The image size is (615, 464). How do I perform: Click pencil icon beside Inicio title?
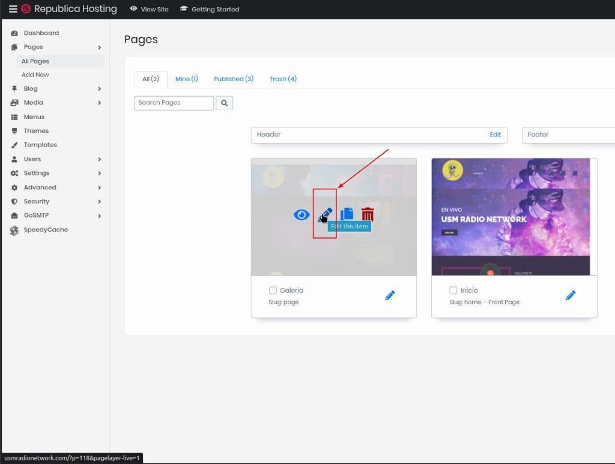pos(571,295)
